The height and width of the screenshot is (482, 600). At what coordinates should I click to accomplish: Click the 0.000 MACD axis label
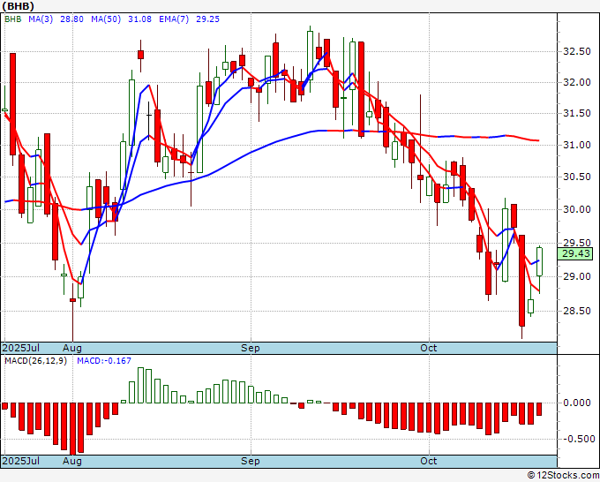(x=577, y=403)
